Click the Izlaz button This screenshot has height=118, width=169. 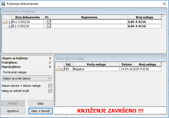[41, 103]
